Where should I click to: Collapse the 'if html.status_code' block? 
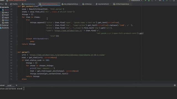point(17,60)
